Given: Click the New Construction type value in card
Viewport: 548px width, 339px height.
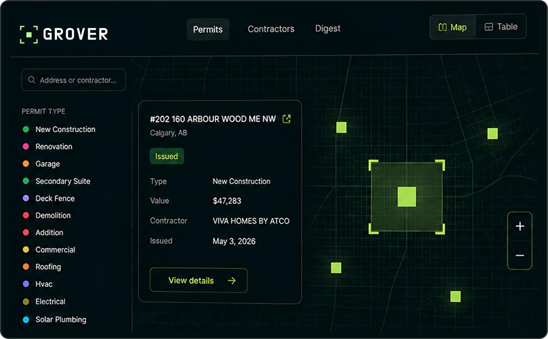Looking at the screenshot, I should (x=241, y=181).
